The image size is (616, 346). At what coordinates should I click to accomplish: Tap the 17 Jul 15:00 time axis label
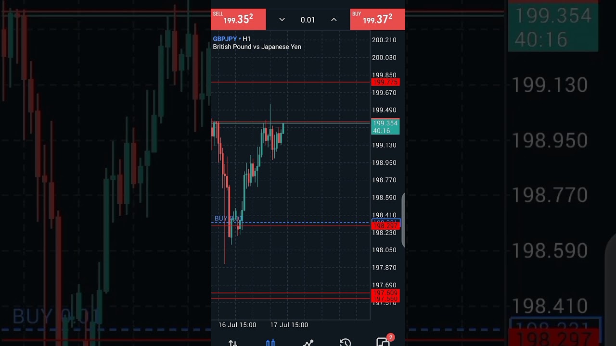pos(289,325)
